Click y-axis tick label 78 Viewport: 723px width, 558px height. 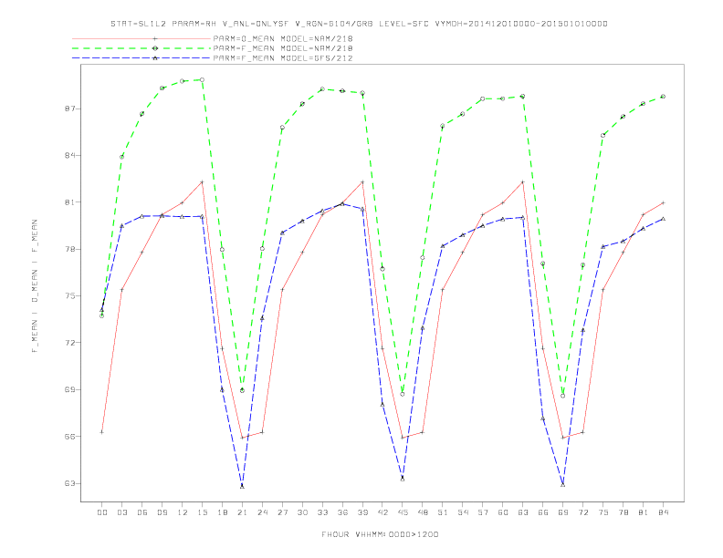[69, 250]
